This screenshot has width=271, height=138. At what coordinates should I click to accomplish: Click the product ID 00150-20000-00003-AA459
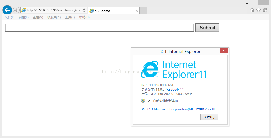174,94
